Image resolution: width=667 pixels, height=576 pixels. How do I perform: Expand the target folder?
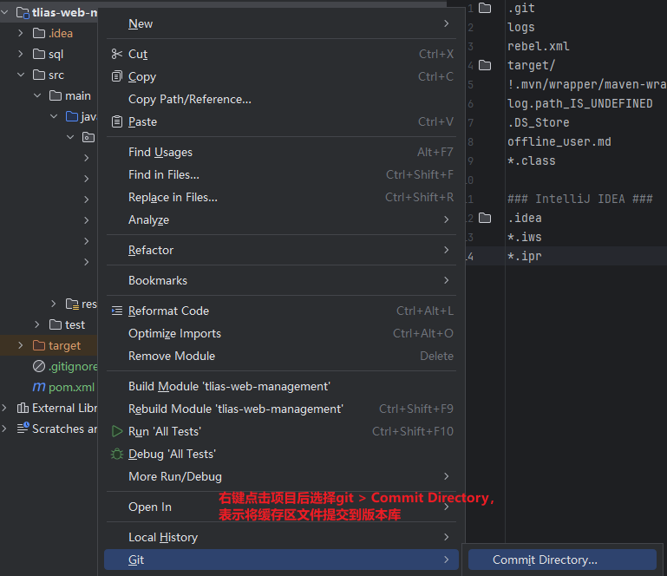tap(21, 345)
